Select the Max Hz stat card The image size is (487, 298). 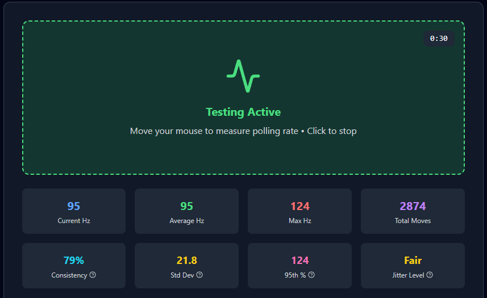click(299, 211)
